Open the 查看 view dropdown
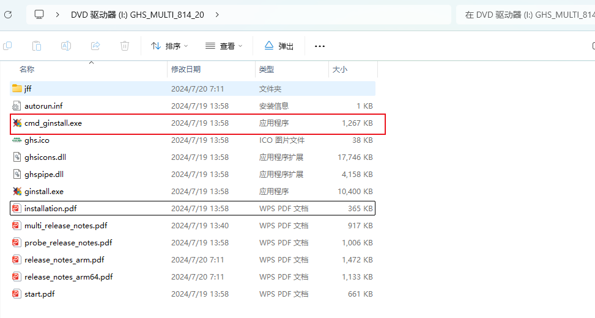This screenshot has width=595, height=318. pos(224,46)
